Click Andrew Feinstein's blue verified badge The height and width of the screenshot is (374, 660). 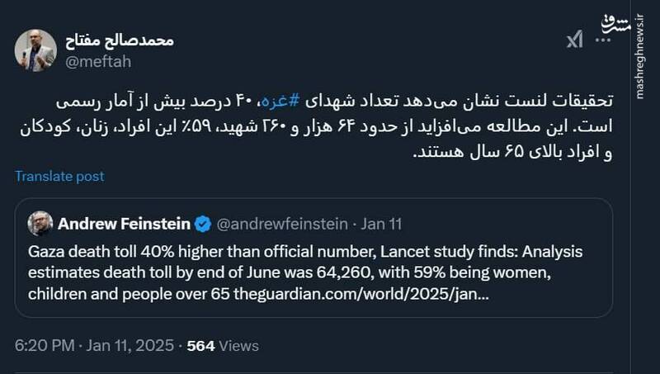click(203, 223)
